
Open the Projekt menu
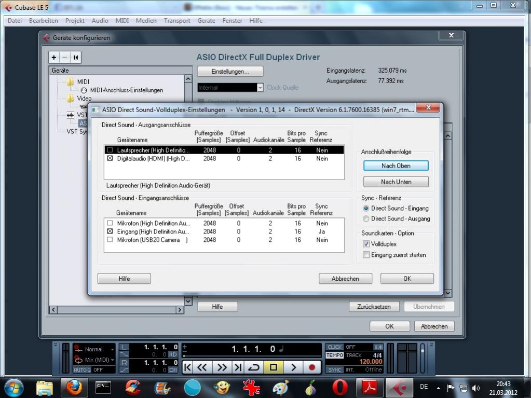tap(75, 21)
